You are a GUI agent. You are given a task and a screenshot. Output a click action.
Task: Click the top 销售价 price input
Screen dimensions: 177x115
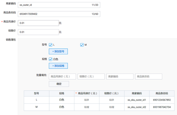click(38, 32)
